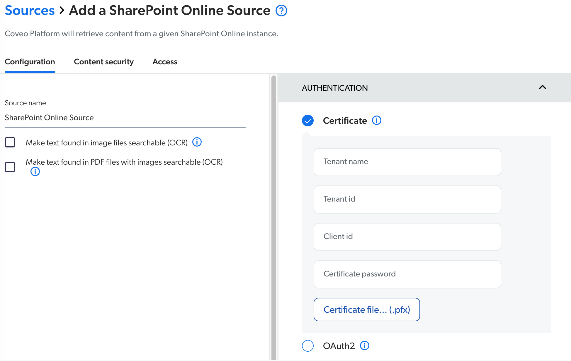
Task: Switch to the Access tab
Action: [165, 62]
